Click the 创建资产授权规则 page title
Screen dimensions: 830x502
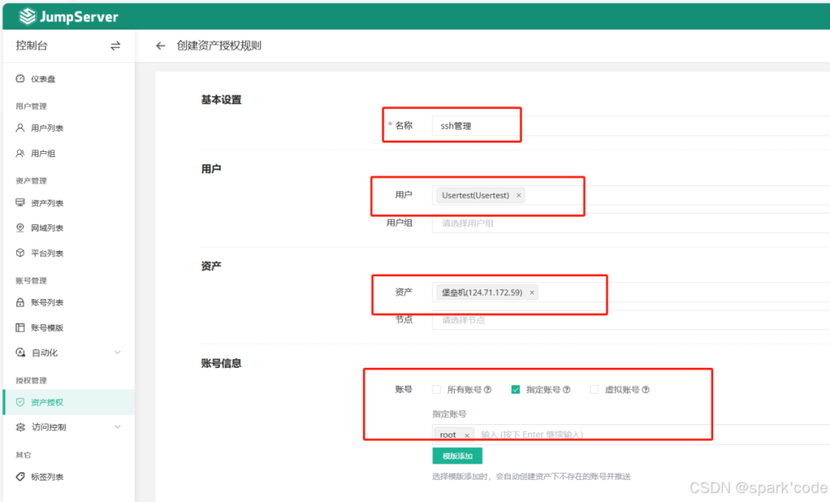pos(219,46)
